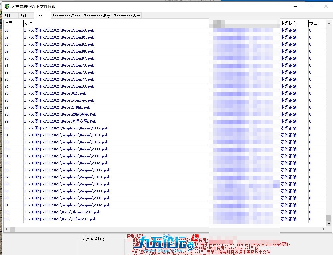Open the Resources\Data tab
This screenshot has height=255, width=333.
66,16
